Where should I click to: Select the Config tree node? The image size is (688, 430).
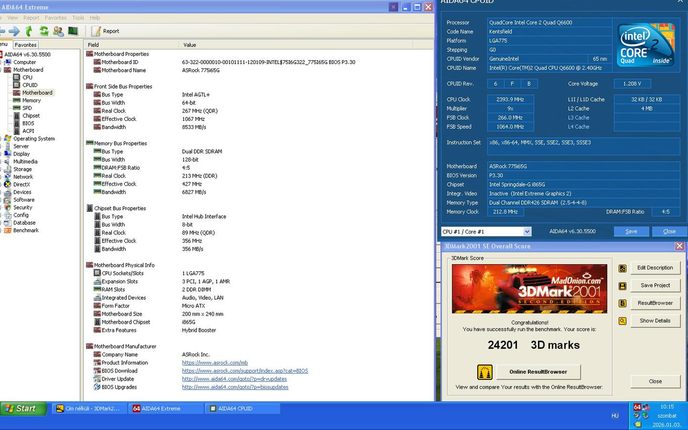point(21,215)
